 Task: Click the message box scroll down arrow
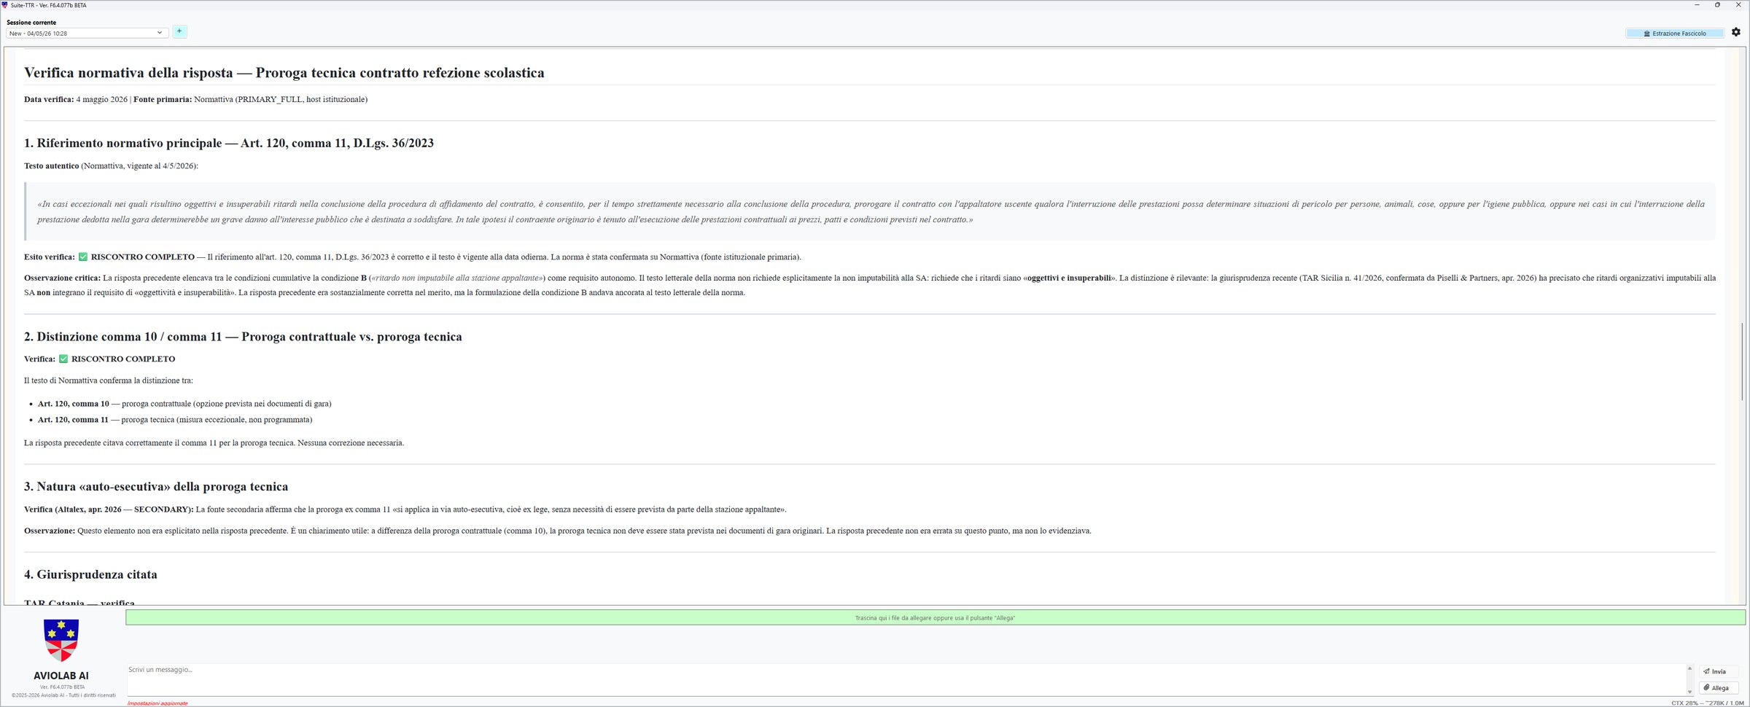[1689, 692]
